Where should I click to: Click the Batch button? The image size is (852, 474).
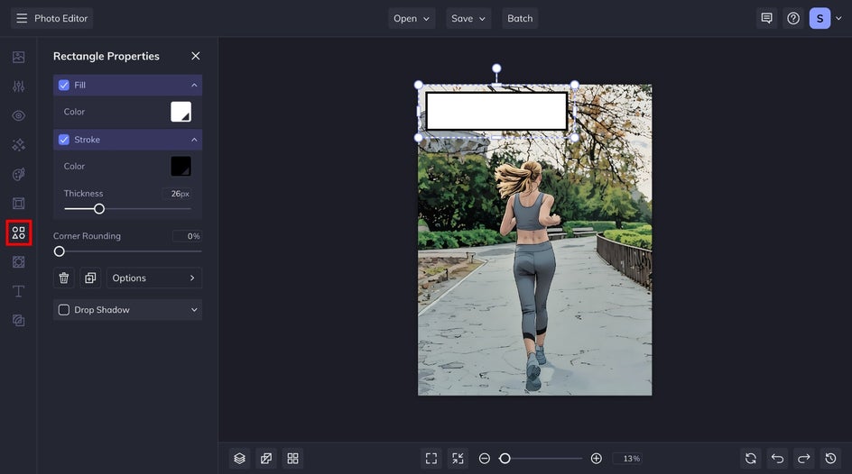click(520, 18)
